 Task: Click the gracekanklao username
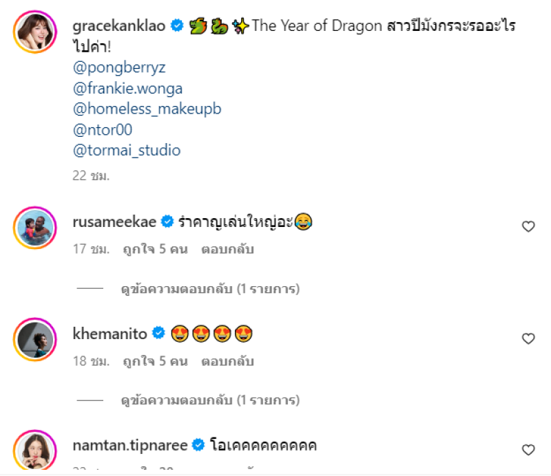tap(120, 26)
